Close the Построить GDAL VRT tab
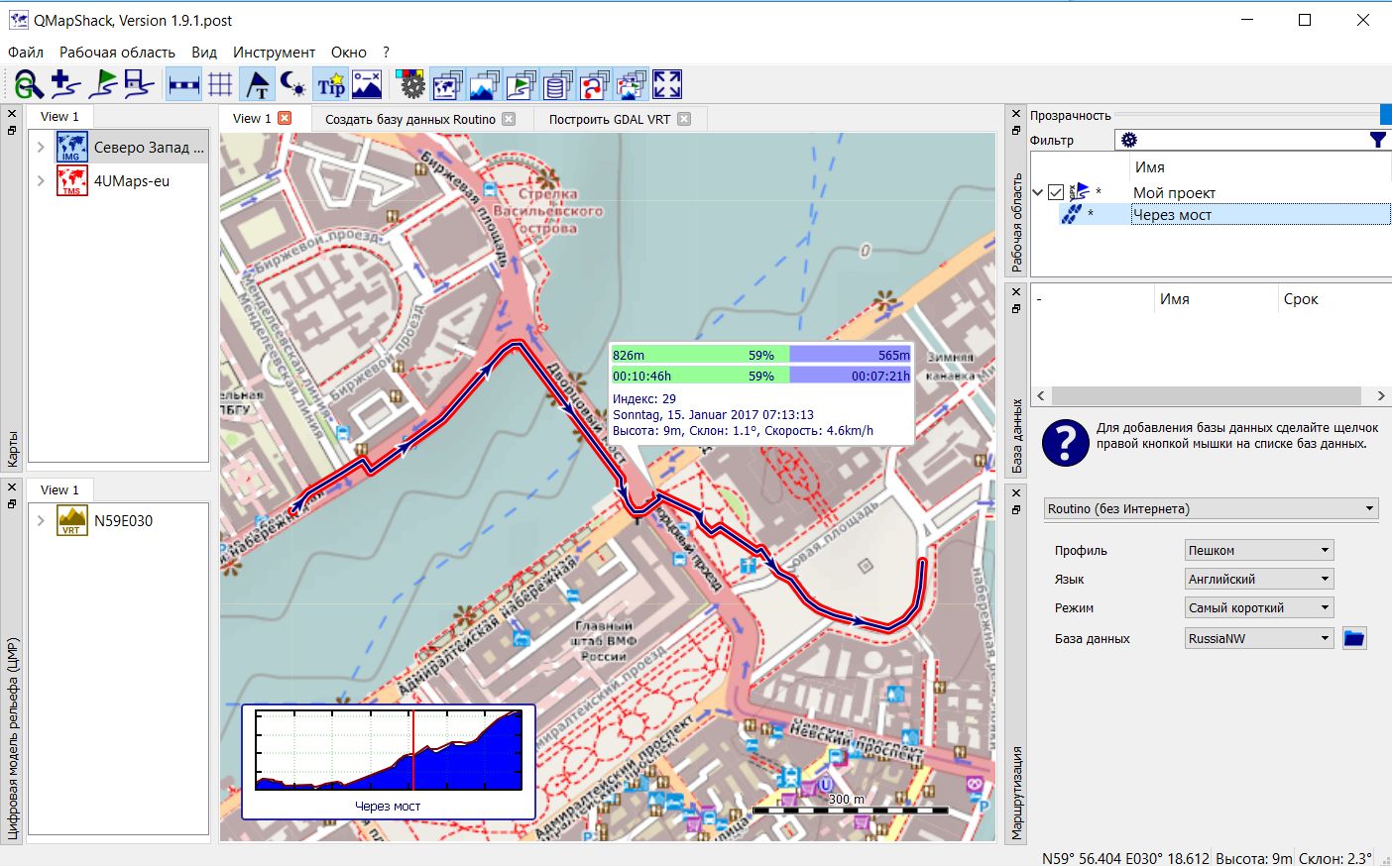Image resolution: width=1392 pixels, height=866 pixels. 684,119
